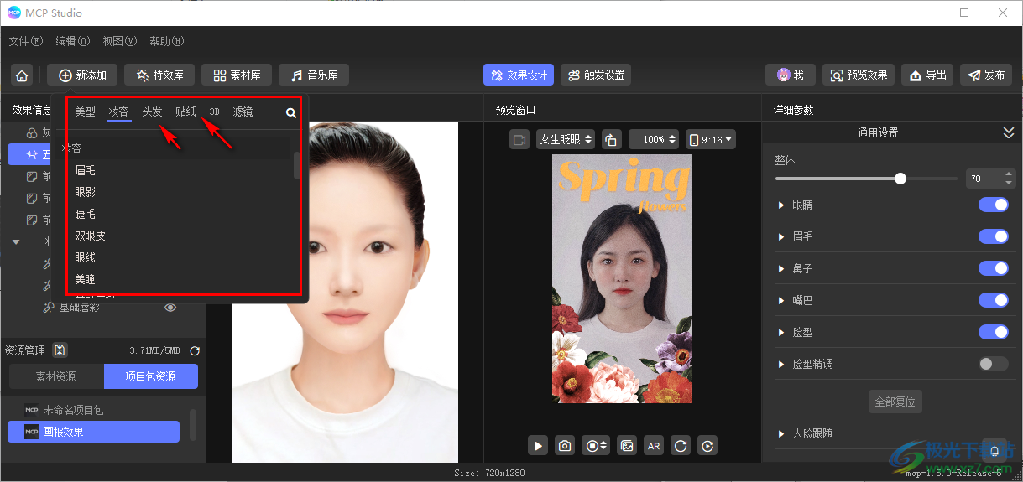Click the 全部复位 reset button
The width and height of the screenshot is (1023, 482).
(x=895, y=402)
